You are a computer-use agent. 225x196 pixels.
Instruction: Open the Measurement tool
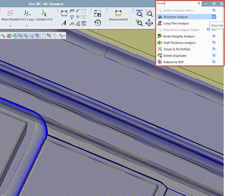[x=118, y=15]
